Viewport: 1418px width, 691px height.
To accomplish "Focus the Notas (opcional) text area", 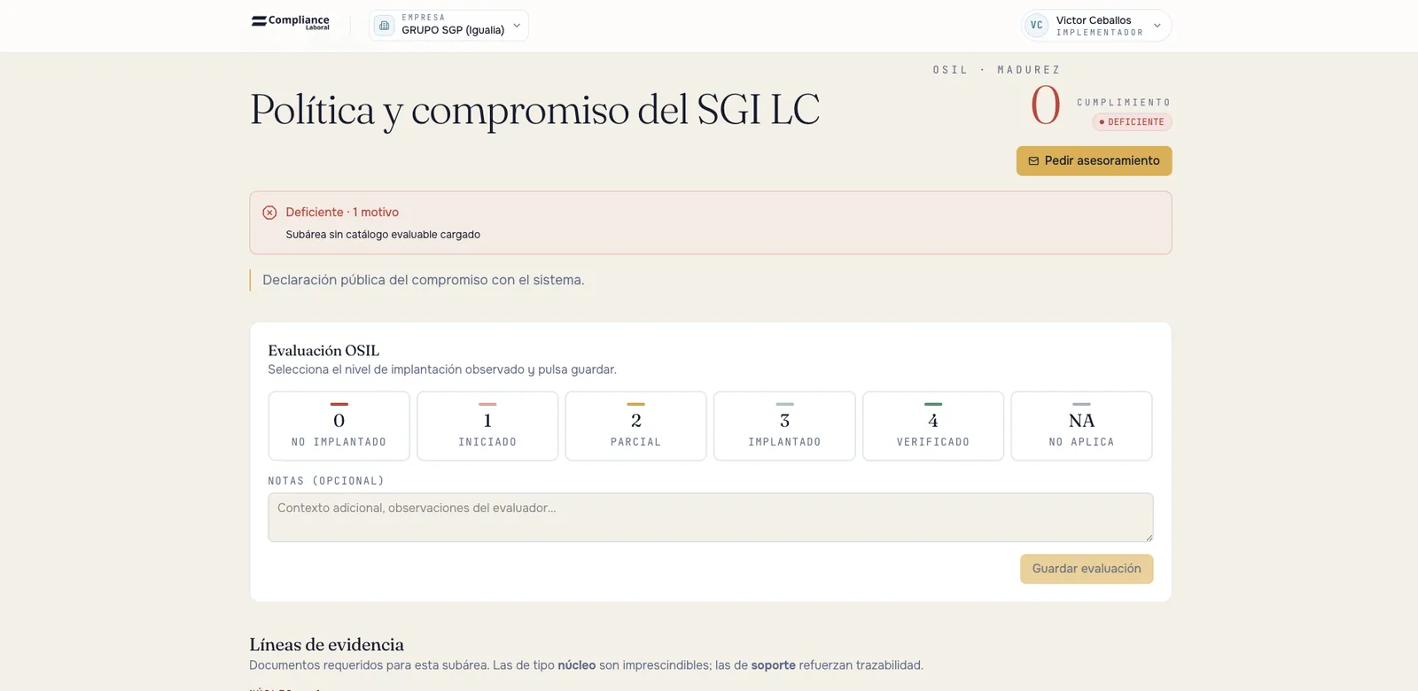I will pyautogui.click(x=711, y=517).
